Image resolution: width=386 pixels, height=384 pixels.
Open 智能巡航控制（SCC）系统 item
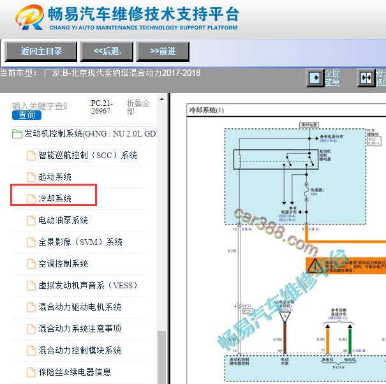[87, 156]
